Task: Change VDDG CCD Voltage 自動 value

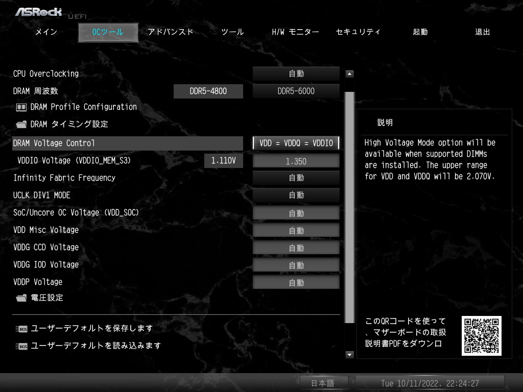Action: click(x=296, y=248)
